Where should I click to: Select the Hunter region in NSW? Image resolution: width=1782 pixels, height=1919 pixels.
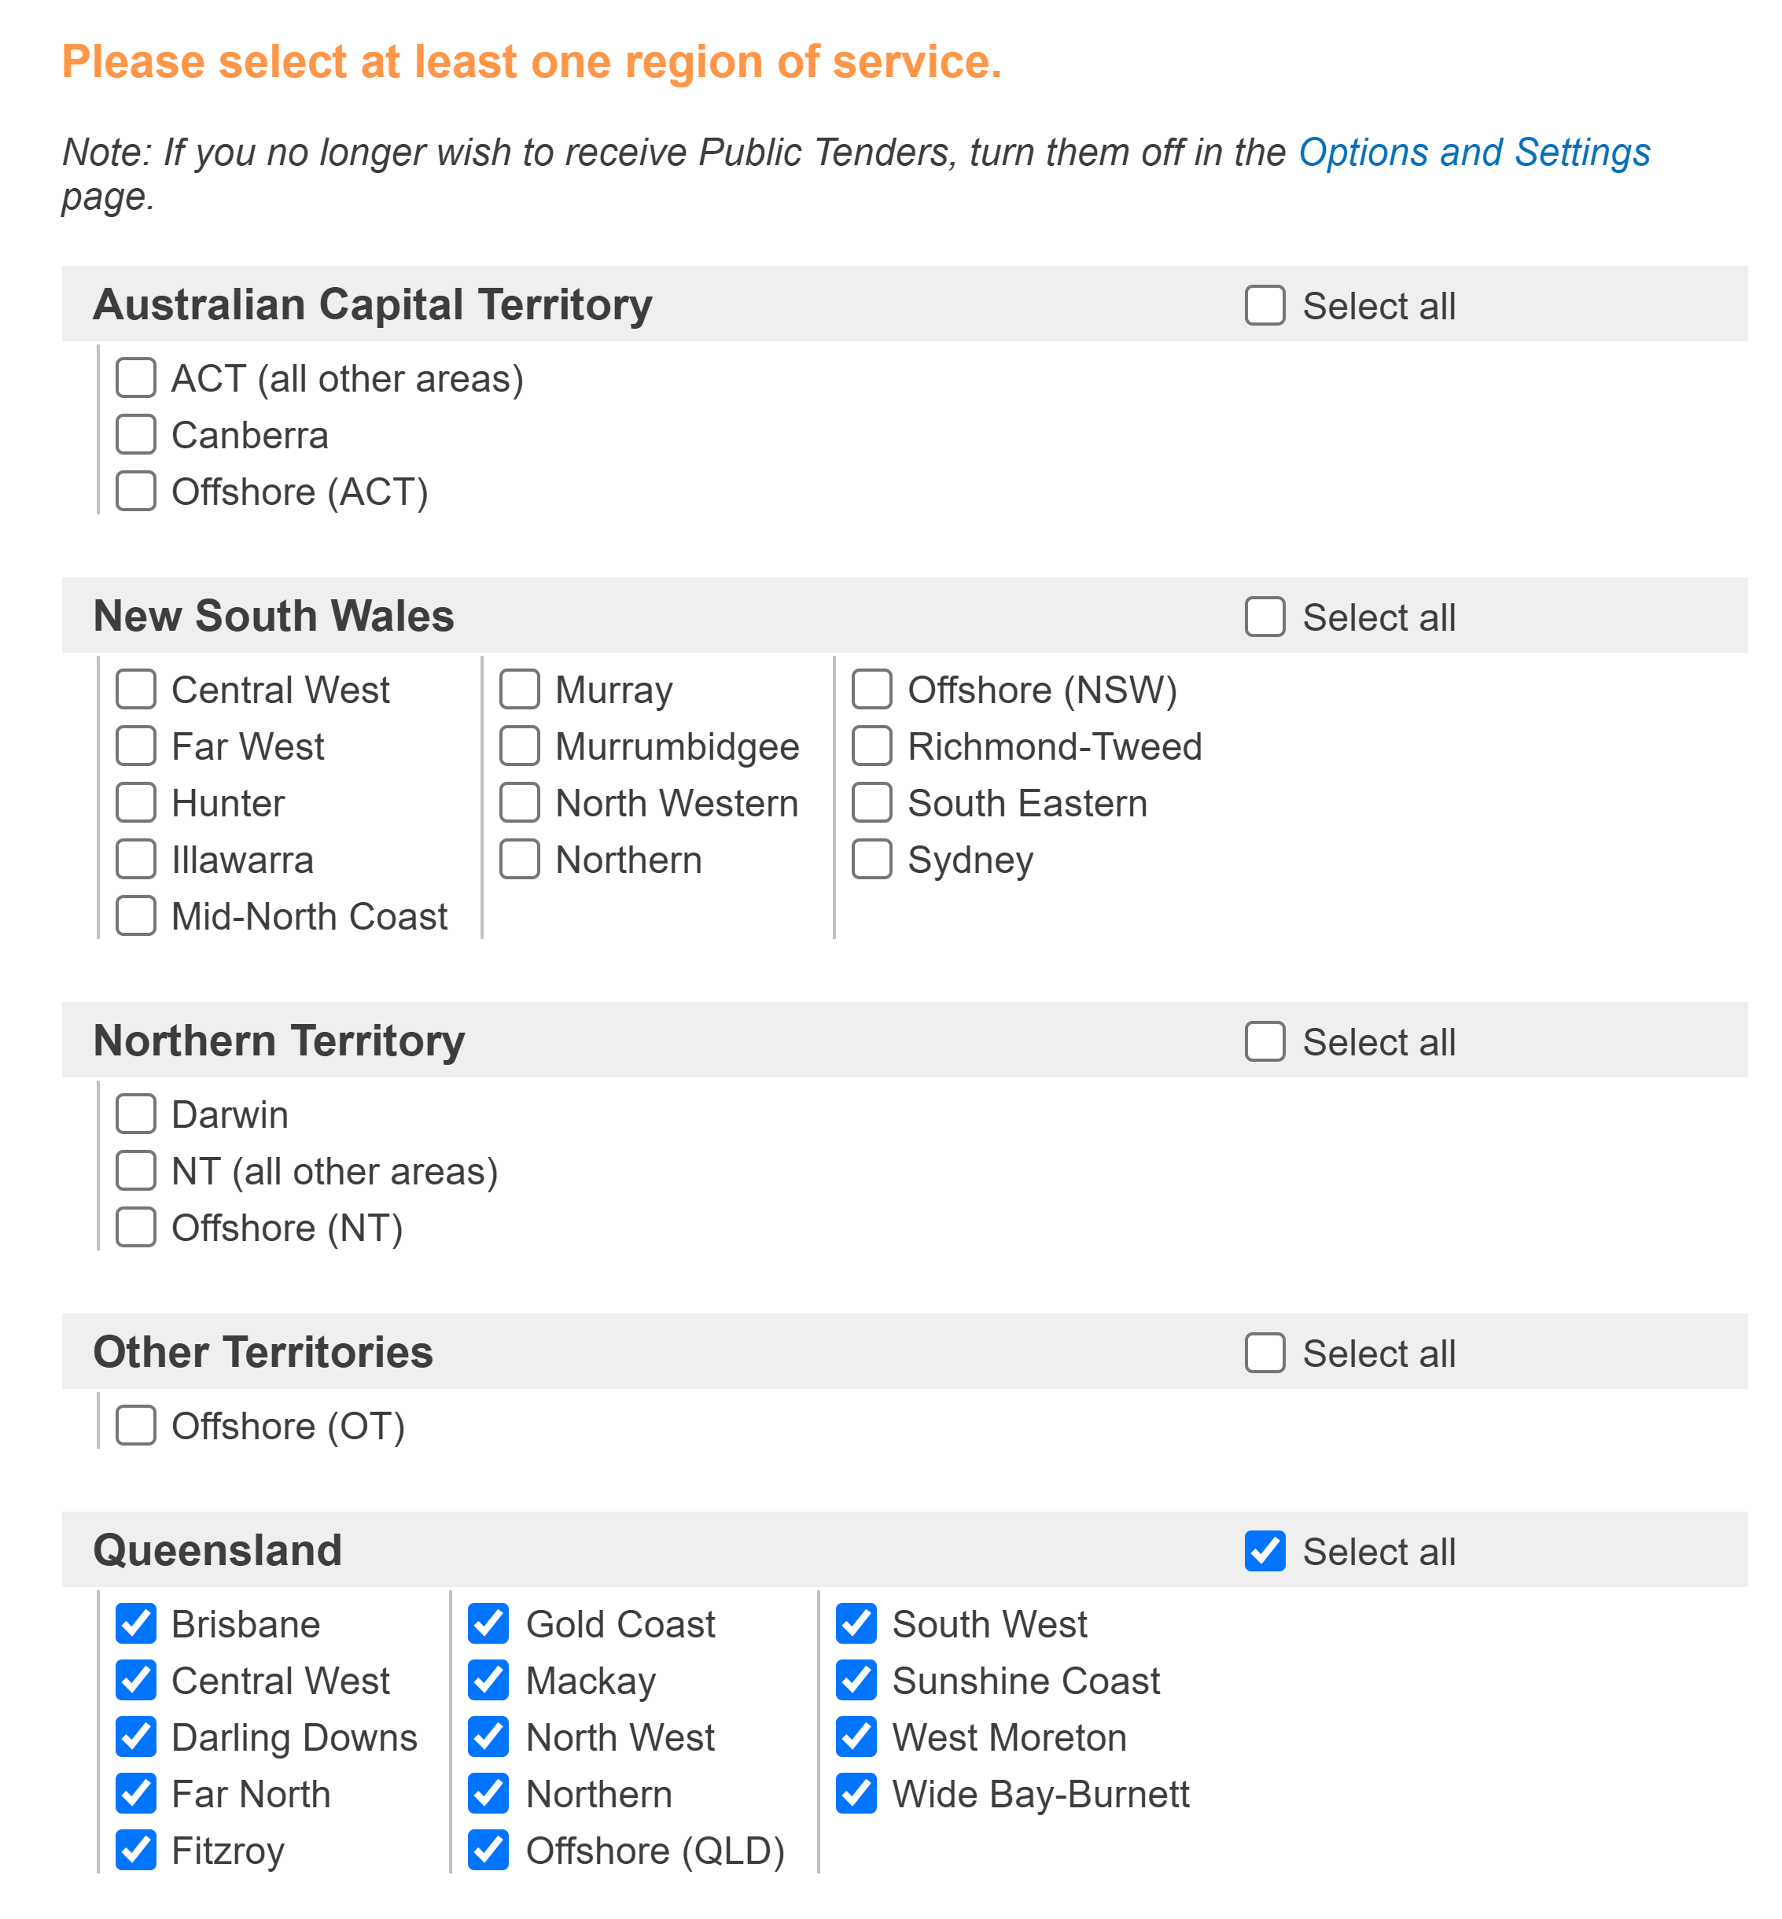coord(136,802)
